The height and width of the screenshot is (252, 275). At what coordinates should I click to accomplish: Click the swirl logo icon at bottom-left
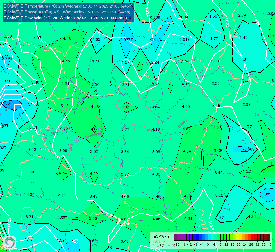[10, 242]
